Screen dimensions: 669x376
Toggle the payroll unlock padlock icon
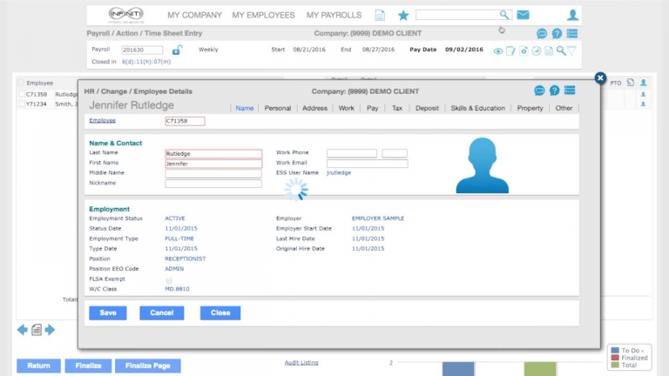click(x=177, y=50)
